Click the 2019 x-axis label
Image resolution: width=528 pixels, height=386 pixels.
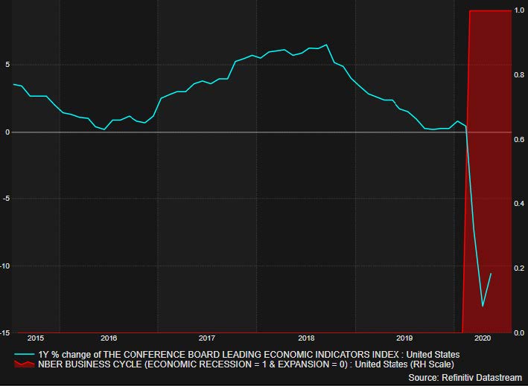click(x=404, y=338)
